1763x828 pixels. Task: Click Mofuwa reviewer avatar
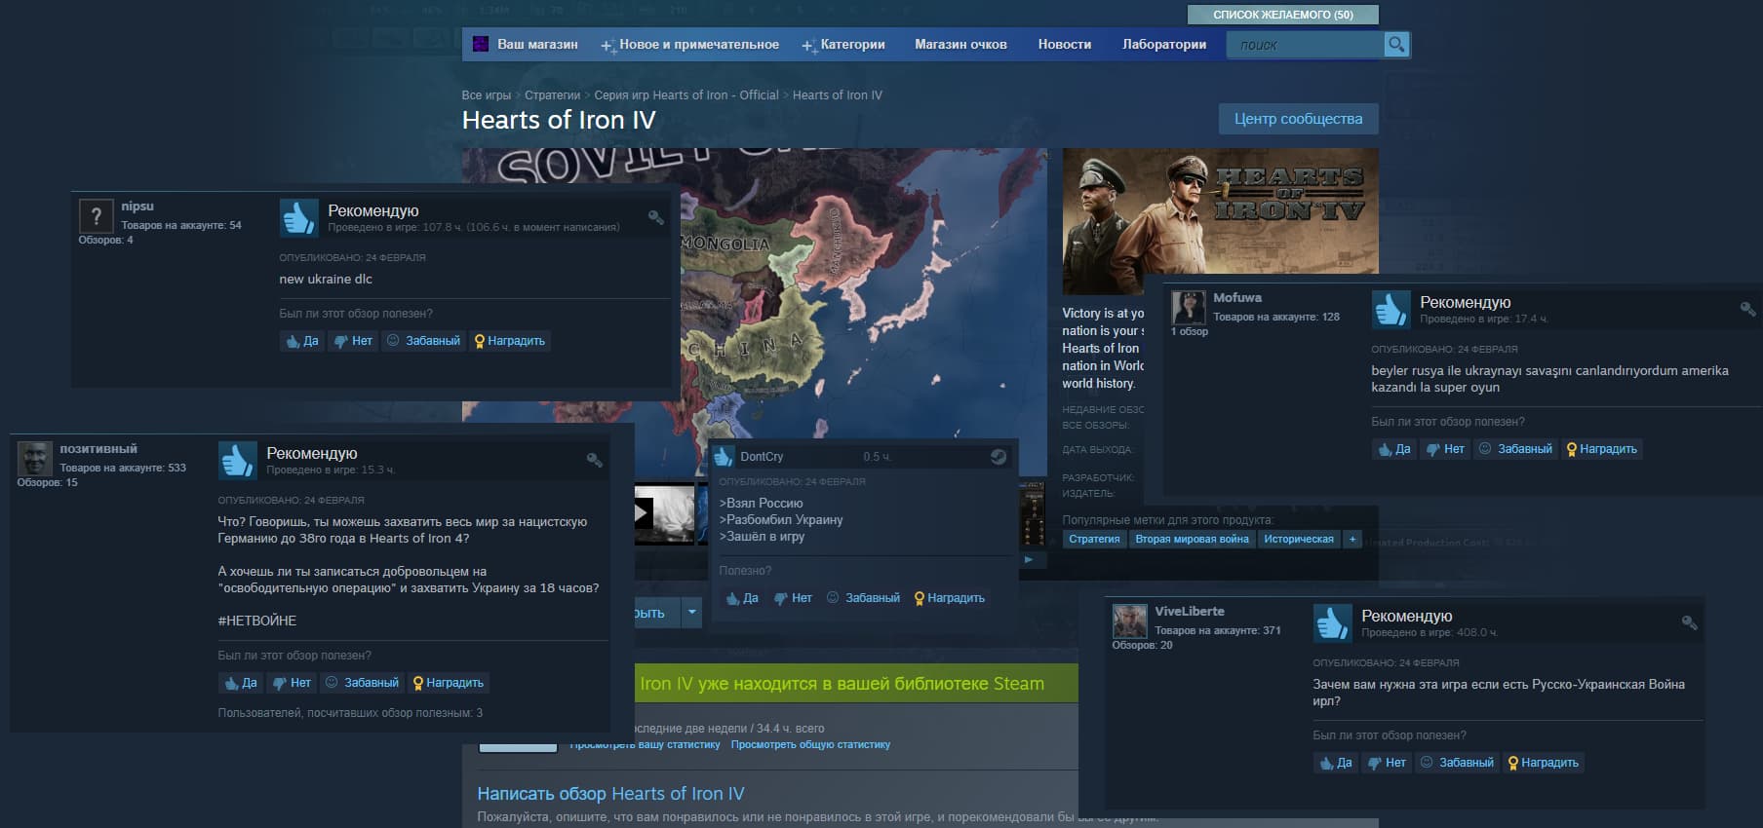coord(1188,308)
